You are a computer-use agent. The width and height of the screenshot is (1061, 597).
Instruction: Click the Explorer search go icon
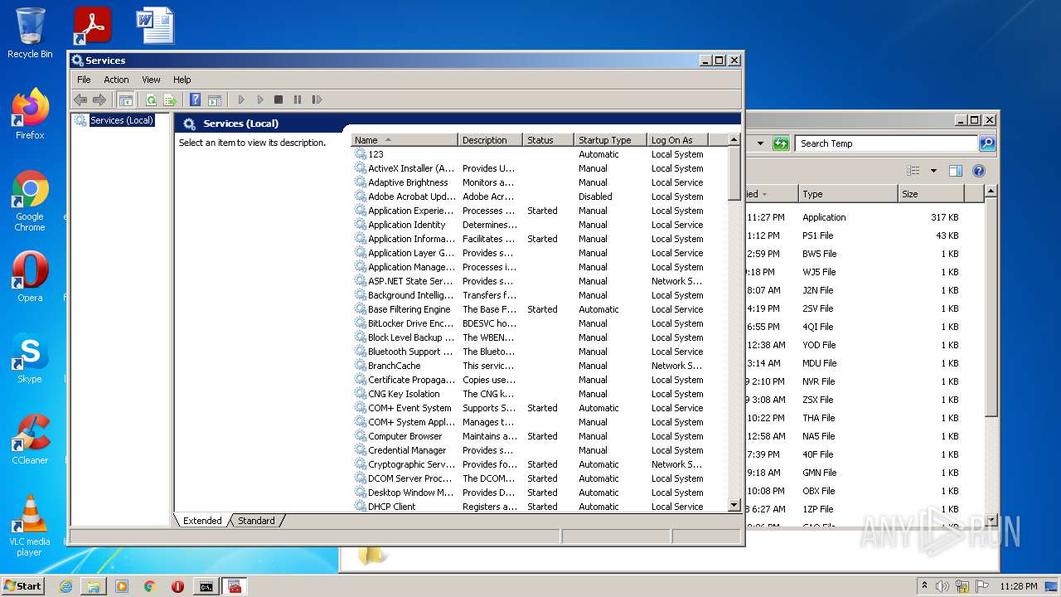pos(986,143)
